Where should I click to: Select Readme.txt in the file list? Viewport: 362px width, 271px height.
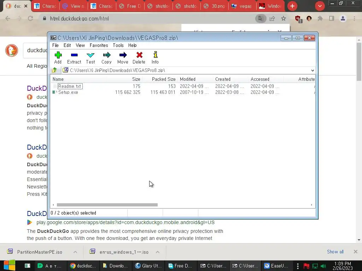click(x=70, y=86)
